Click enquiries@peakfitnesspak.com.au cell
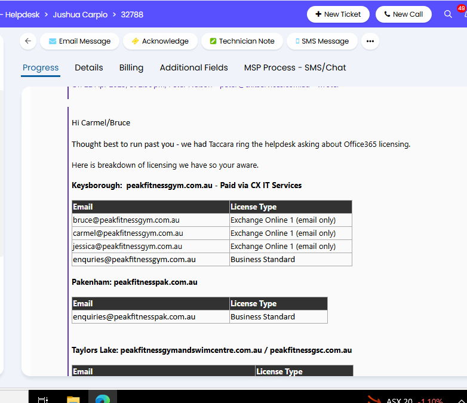Screen dimensions: 467x403 [150, 316]
